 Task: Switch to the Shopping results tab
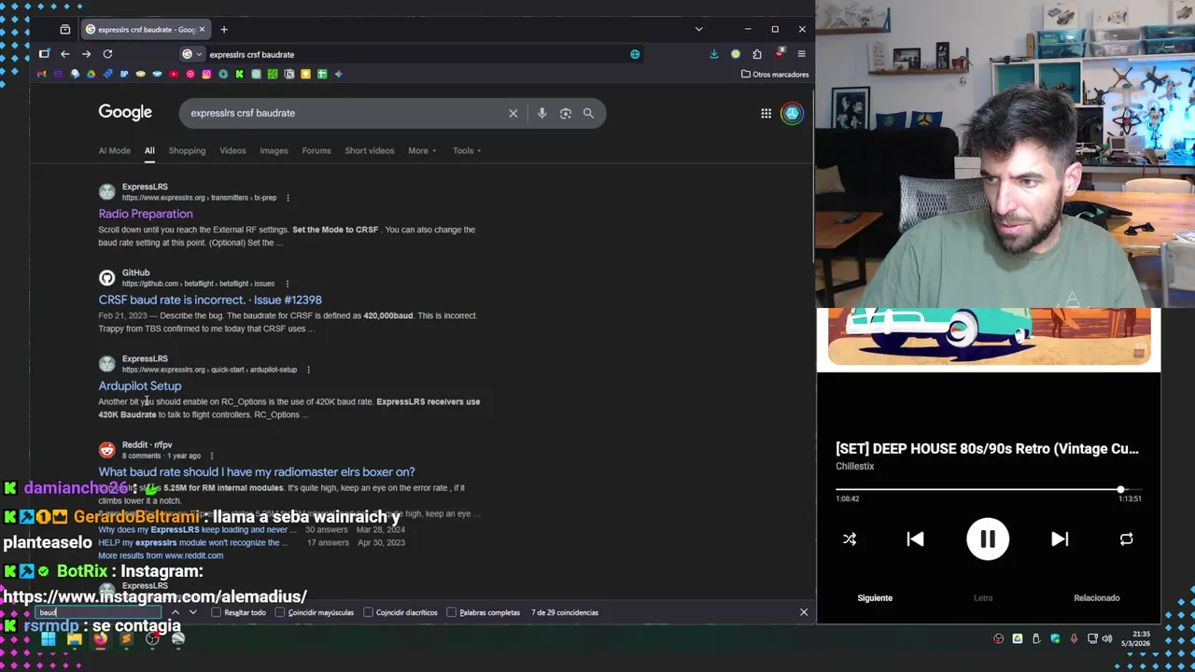click(x=187, y=150)
